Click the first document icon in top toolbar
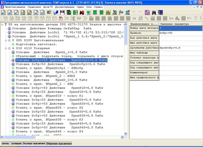This screenshot has height=147, width=203. pos(4,12)
